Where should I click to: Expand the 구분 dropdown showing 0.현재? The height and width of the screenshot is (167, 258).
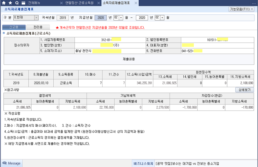click(x=36, y=18)
